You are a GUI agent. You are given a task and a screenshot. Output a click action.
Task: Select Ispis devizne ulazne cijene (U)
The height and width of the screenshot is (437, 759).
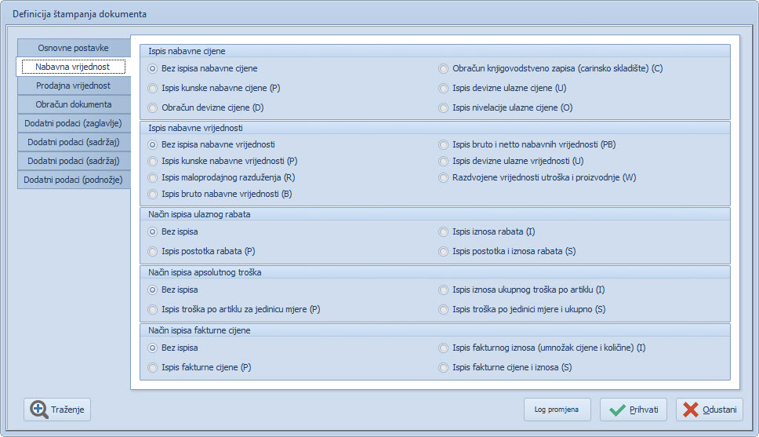(x=444, y=89)
